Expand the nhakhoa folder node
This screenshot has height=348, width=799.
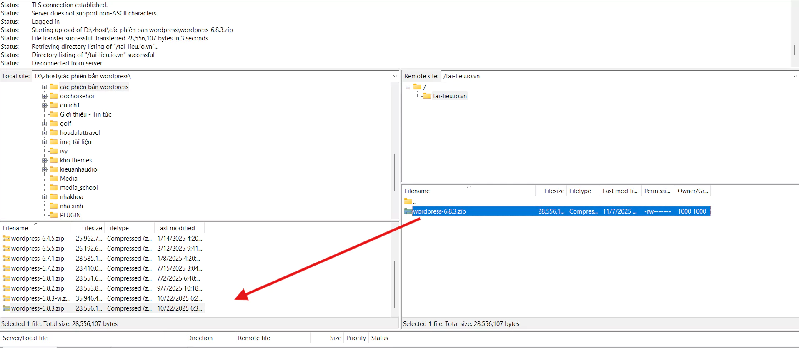44,197
